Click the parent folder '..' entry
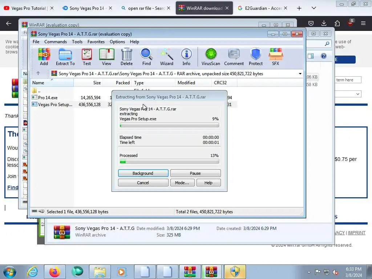Image resolution: width=372 pixels, height=279 pixels. [36, 90]
